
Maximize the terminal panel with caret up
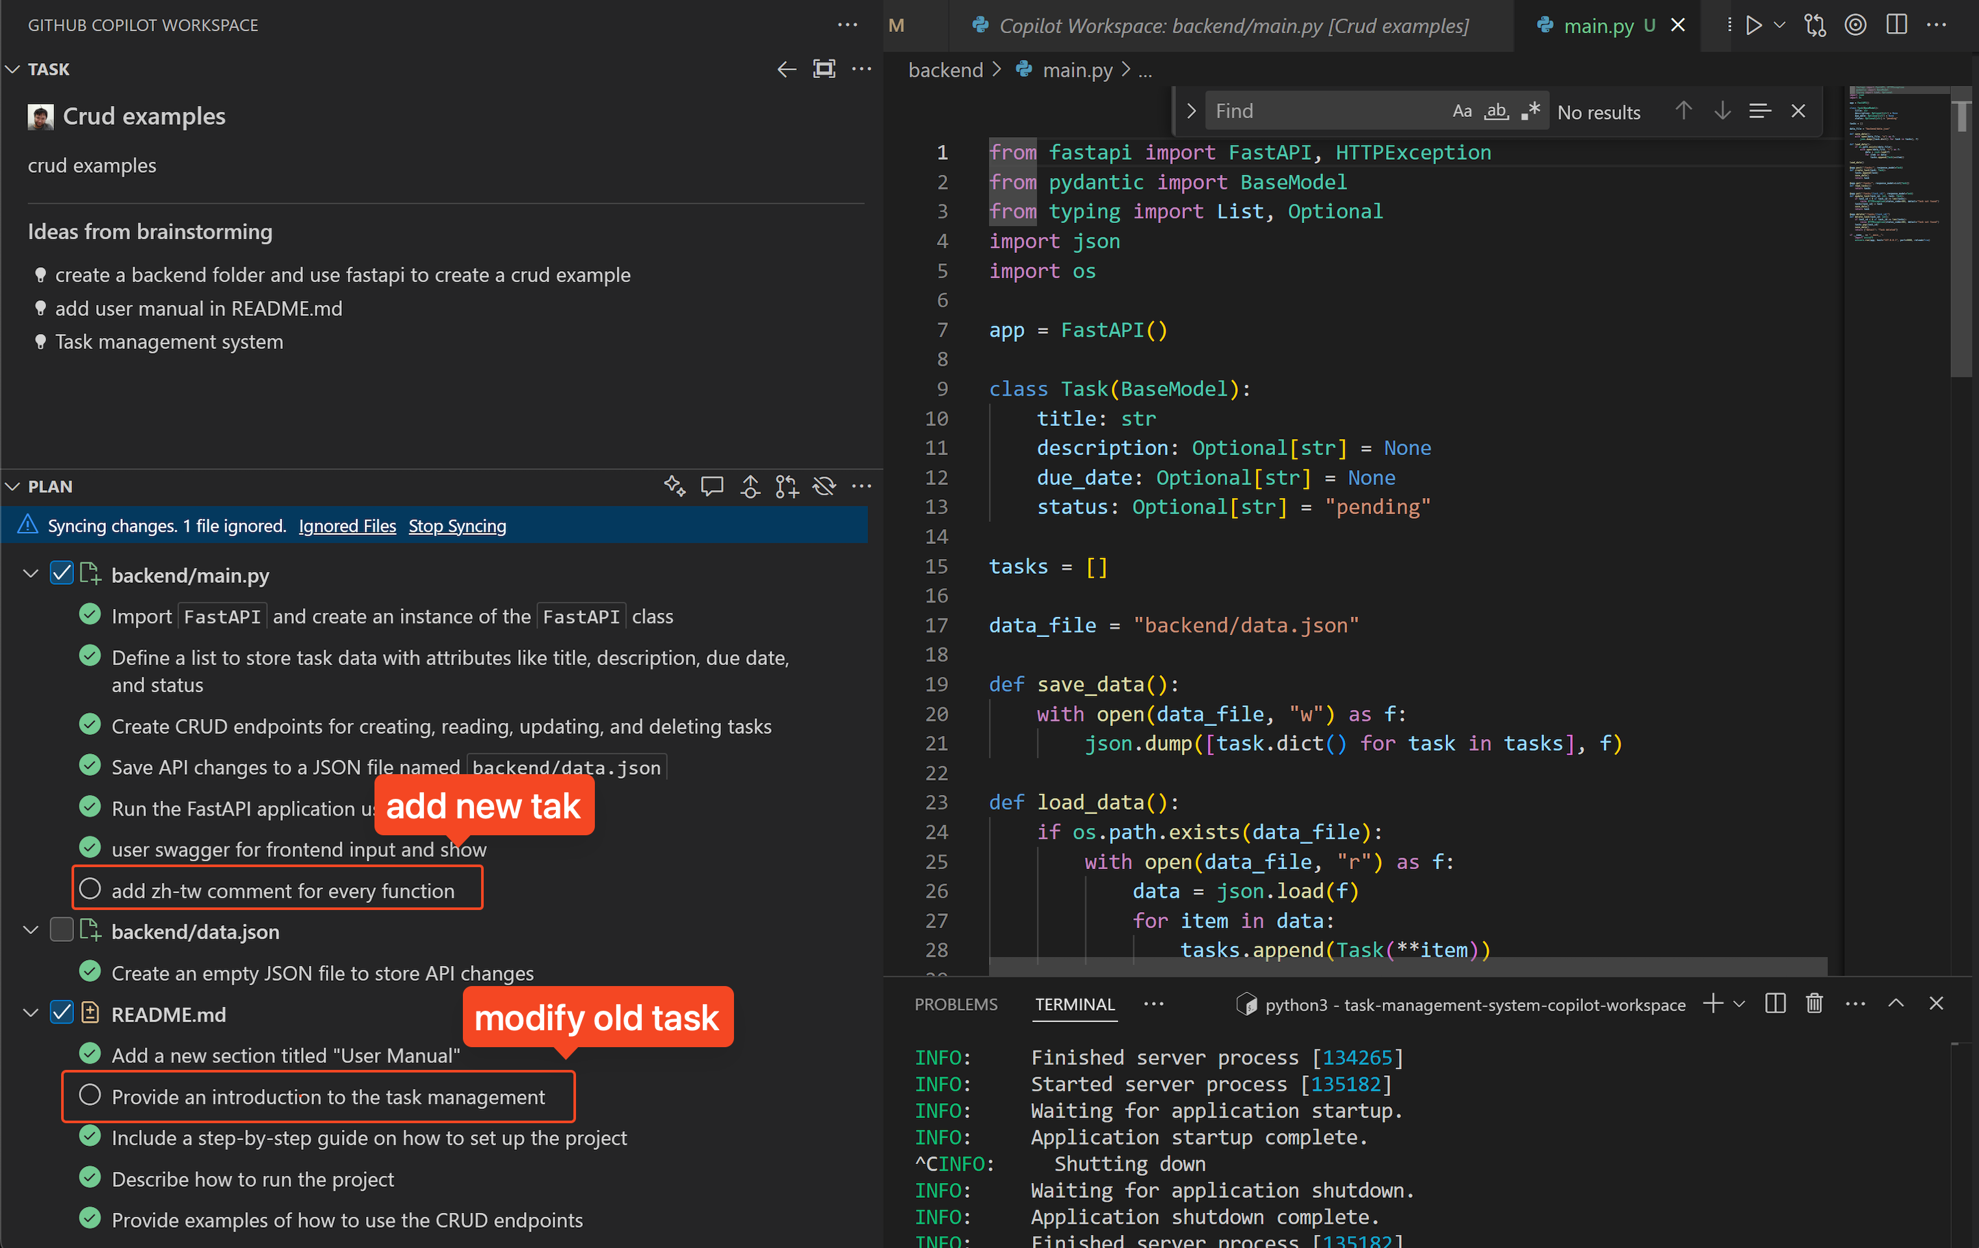coord(1896,1003)
